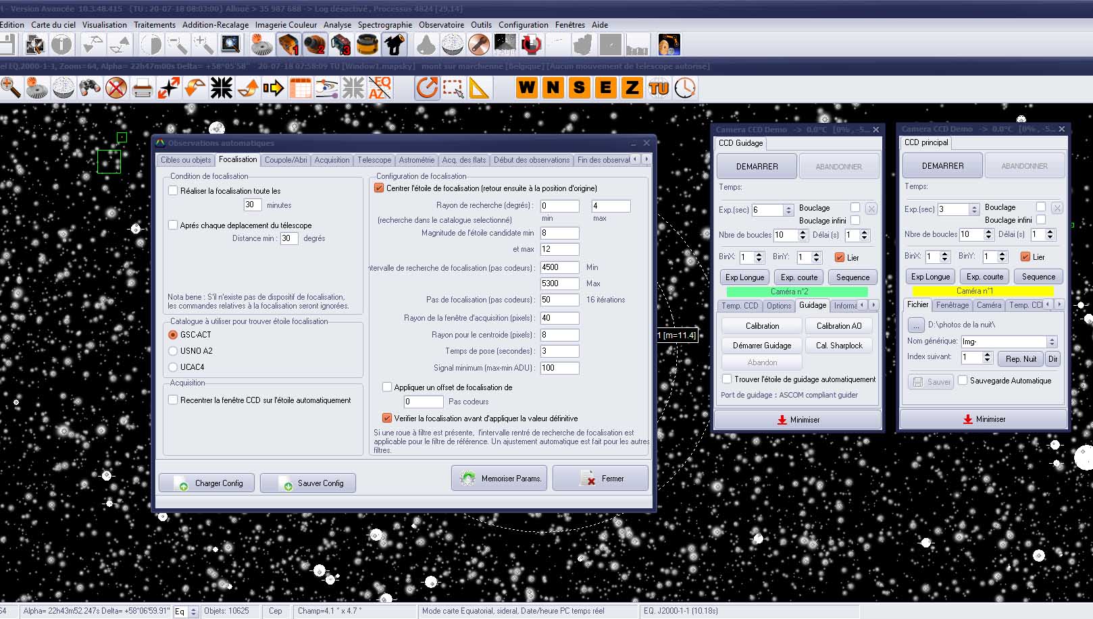Point the map to Zenith with Z icon
1093x619 pixels.
click(x=632, y=88)
